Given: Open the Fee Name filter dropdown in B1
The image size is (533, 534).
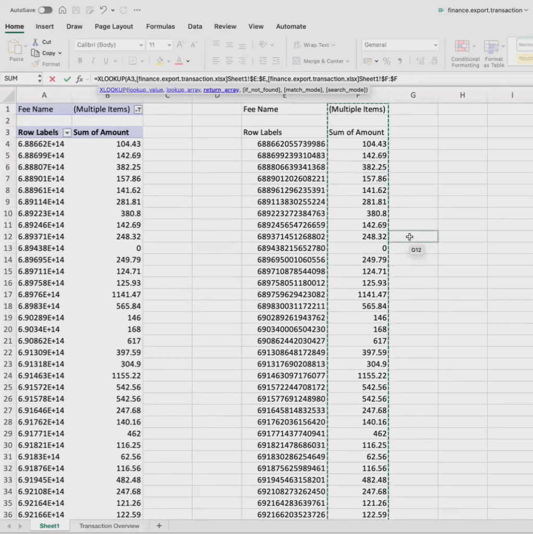Looking at the screenshot, I should tap(138, 110).
